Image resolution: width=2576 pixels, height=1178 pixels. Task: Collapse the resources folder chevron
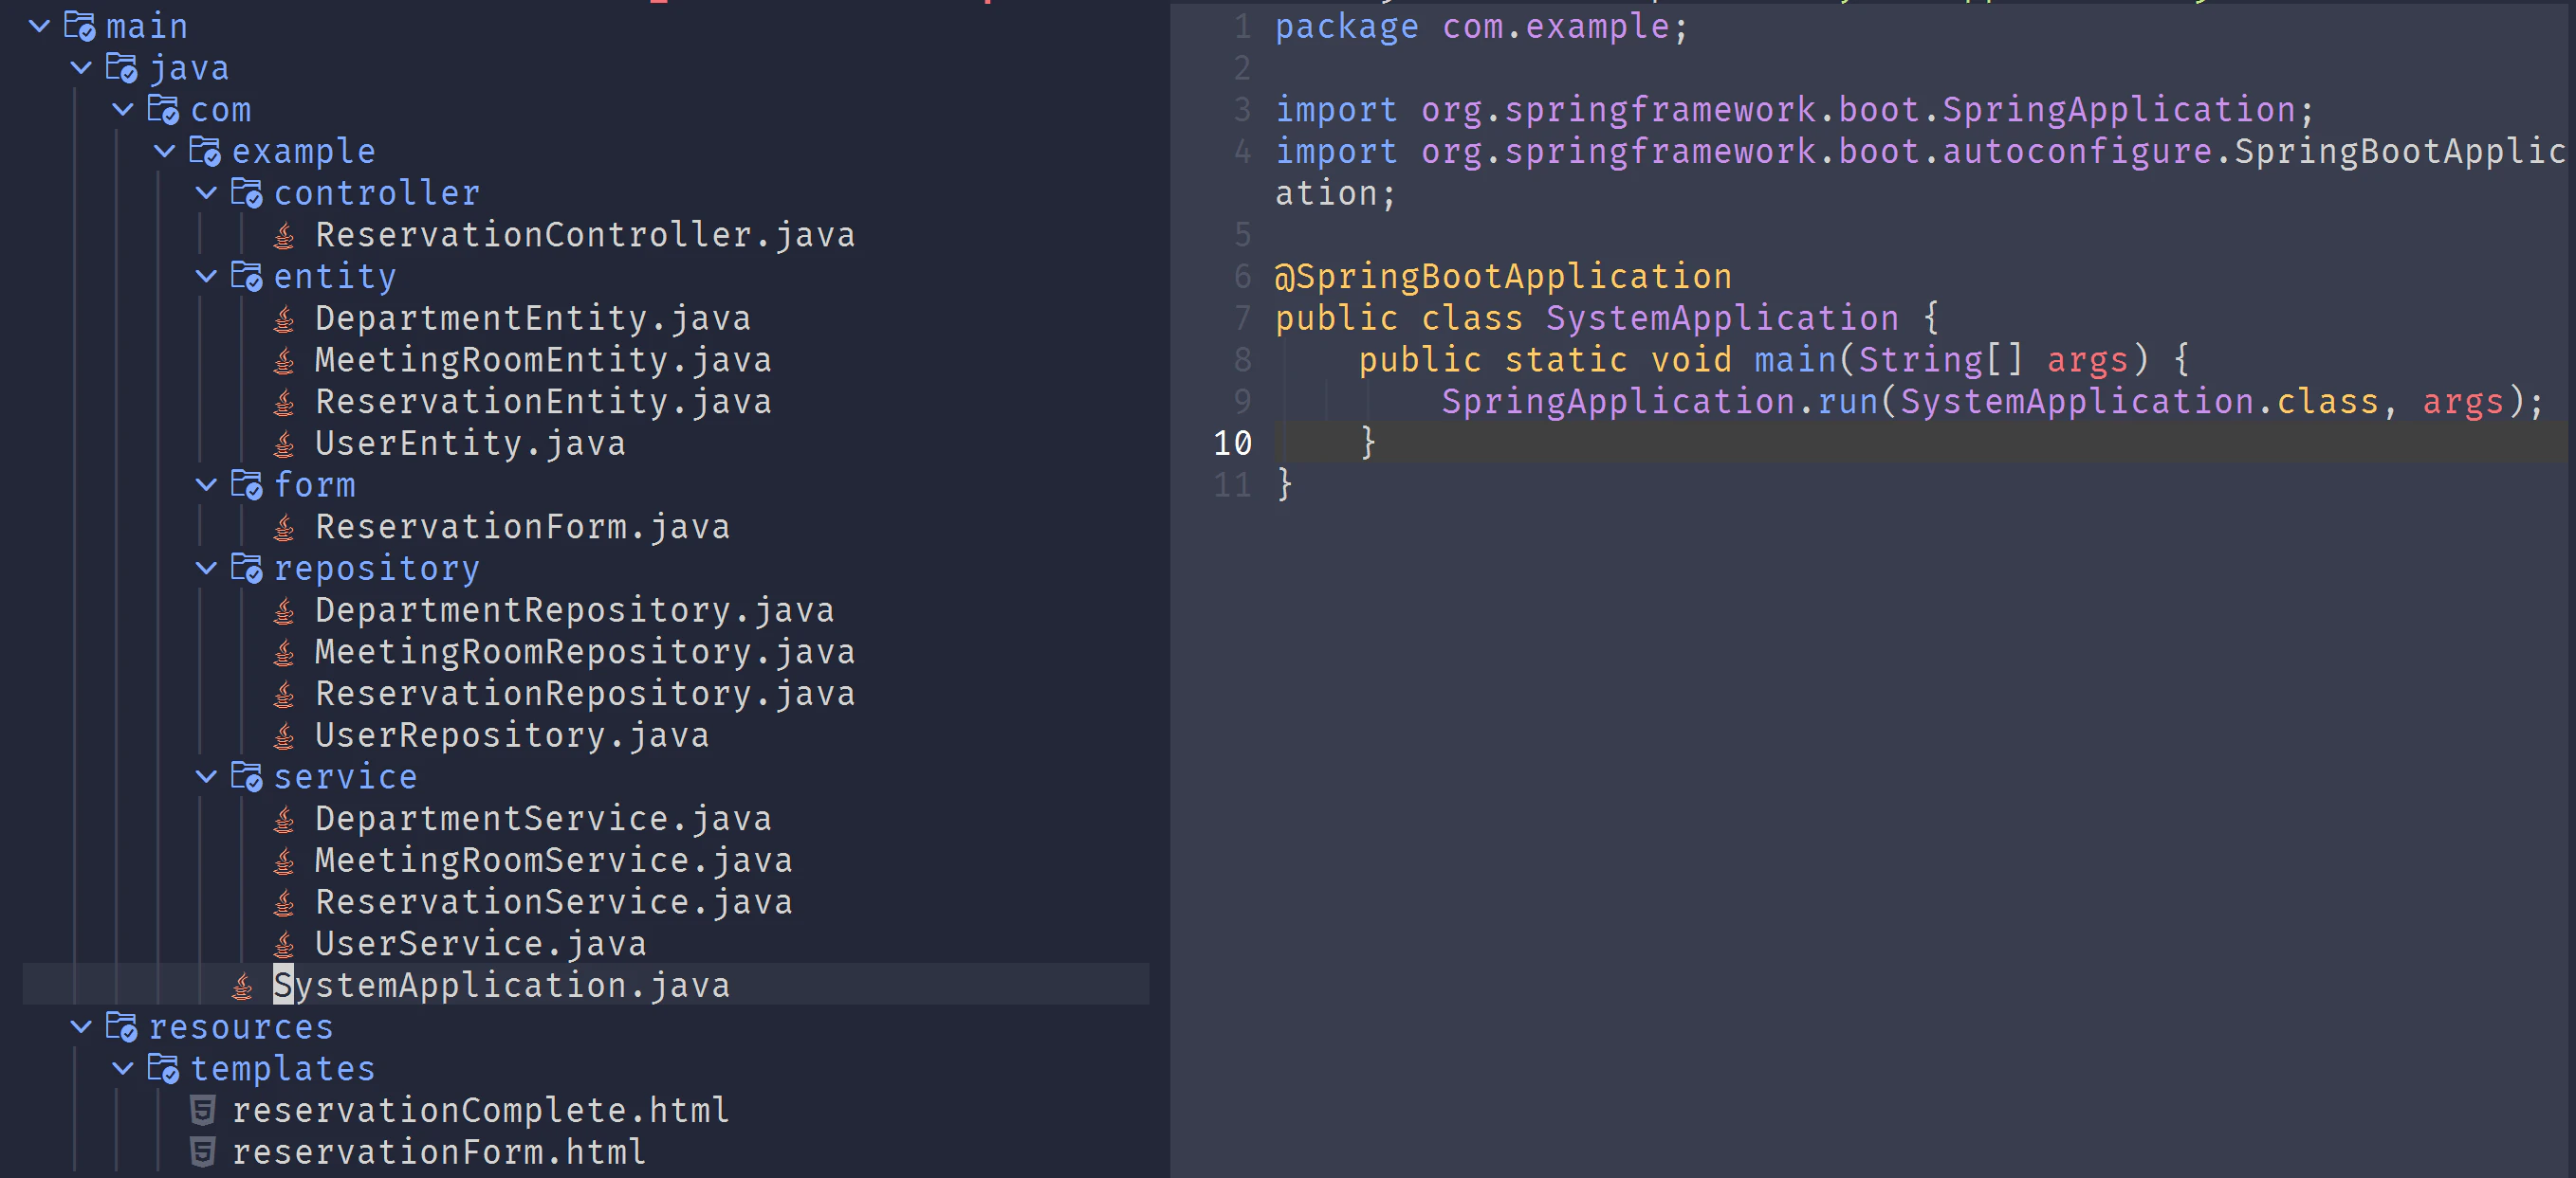tap(82, 1027)
